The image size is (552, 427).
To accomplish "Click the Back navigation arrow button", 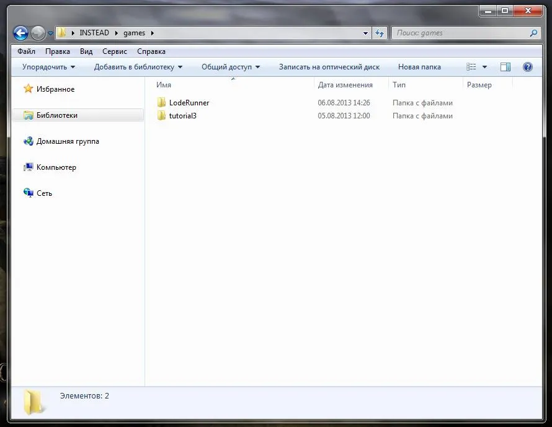I will point(20,33).
